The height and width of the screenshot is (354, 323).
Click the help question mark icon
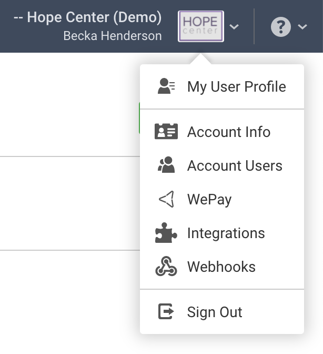coord(281,26)
